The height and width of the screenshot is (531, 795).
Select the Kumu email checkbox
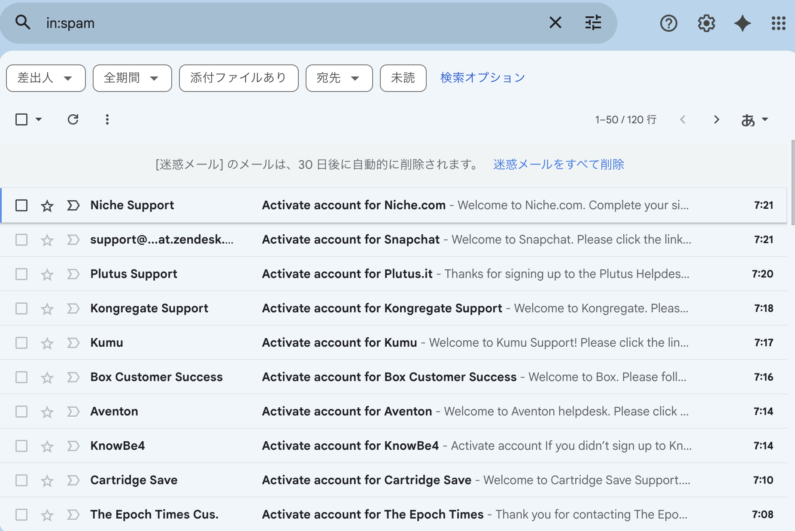point(21,343)
